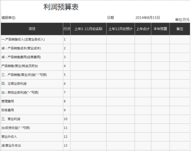Select the 财务费用 cell
The height and width of the screenshot is (151, 191).
click(32, 110)
